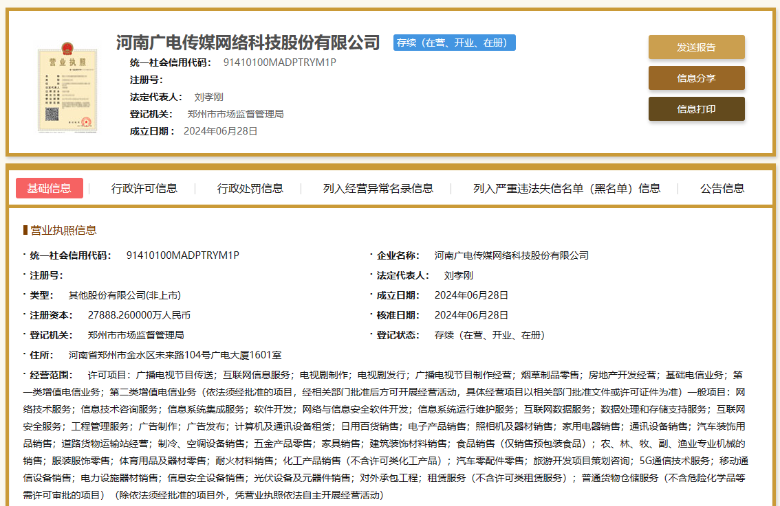Click the 信息打印 button
780x506 pixels.
pos(696,108)
